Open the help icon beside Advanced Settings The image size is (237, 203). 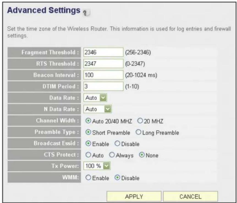(x=87, y=13)
